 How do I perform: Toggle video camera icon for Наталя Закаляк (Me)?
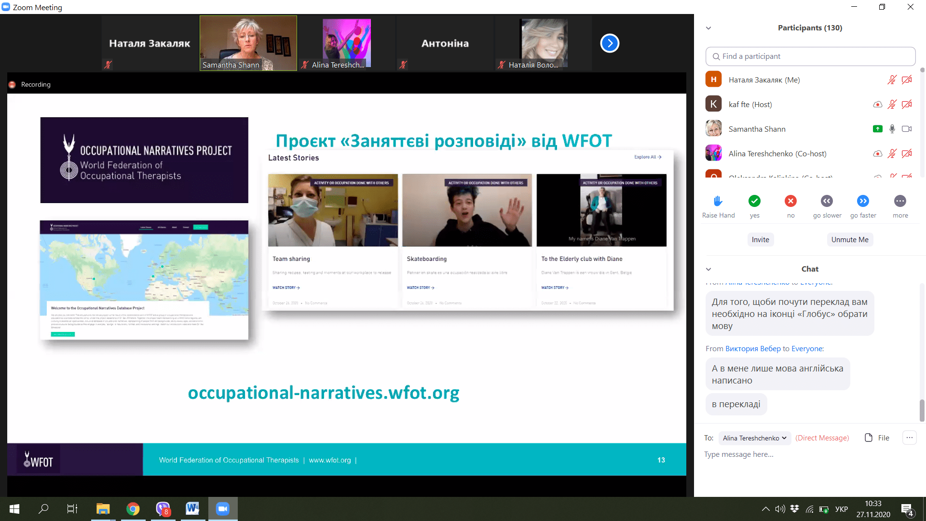(907, 80)
